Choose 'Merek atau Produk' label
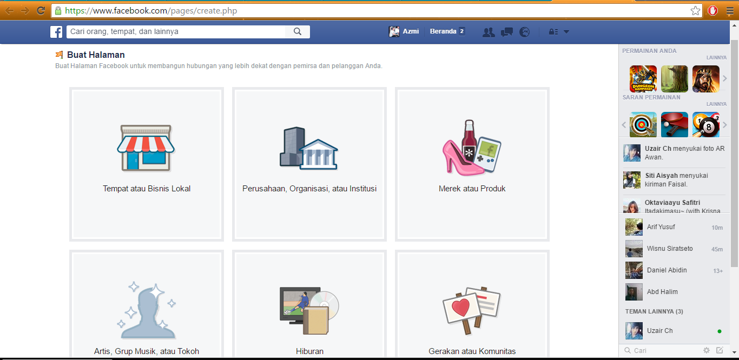Image resolution: width=739 pixels, height=360 pixels. point(472,189)
